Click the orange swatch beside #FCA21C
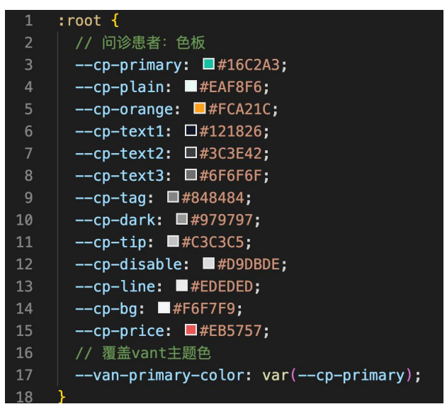447x409 pixels. pyautogui.click(x=199, y=108)
